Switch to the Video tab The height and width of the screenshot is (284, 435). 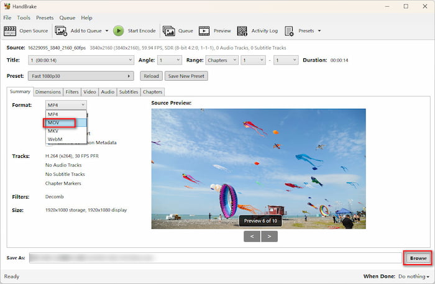(x=89, y=92)
